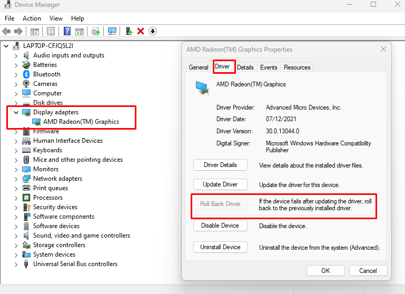Switch to the Events tab

[x=269, y=67]
